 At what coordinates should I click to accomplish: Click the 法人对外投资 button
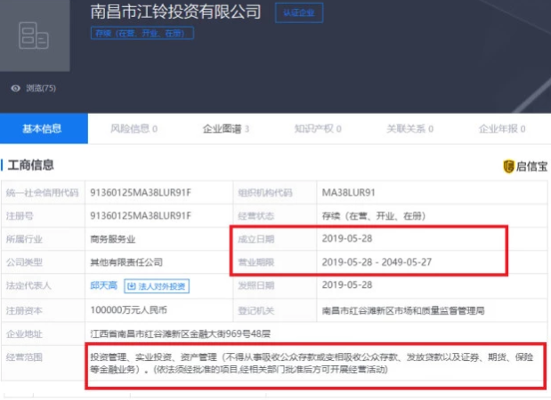click(157, 286)
